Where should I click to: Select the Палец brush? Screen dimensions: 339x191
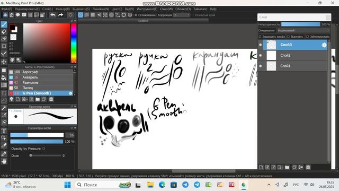pyautogui.click(x=41, y=88)
